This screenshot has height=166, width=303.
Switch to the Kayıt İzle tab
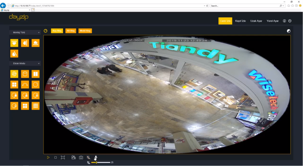pos(241,21)
